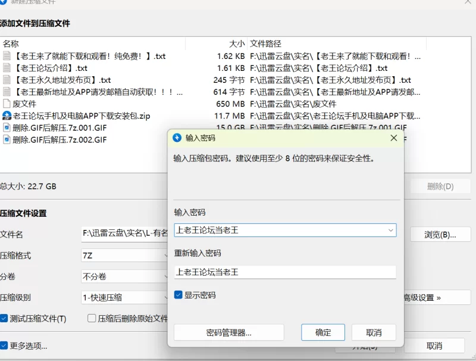
Task: Click 取消 in the main compression window
Action: tap(434, 346)
